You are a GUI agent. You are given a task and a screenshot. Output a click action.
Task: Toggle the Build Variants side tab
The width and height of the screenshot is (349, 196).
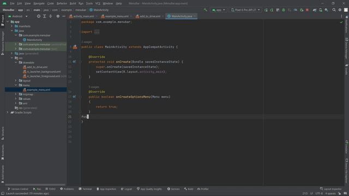tap(2, 174)
